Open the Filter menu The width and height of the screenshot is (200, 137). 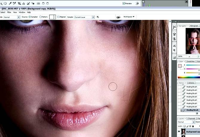click(x=9, y=12)
